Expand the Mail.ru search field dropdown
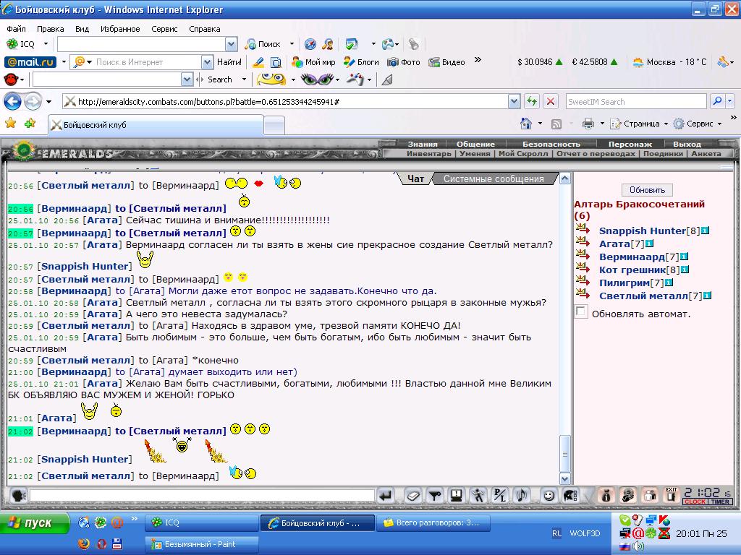Screen dimensions: 741x555 tap(207, 62)
